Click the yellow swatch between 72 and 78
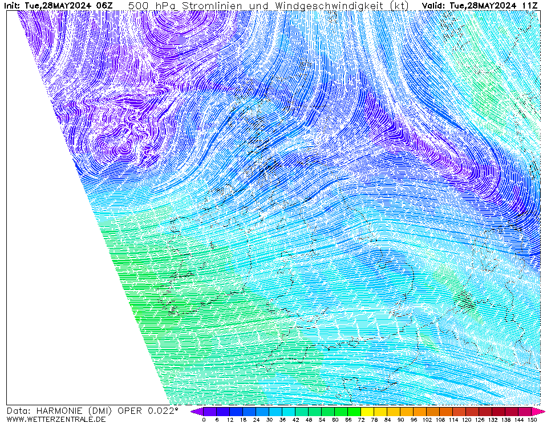This screenshot has width=547, height=423. [368, 412]
